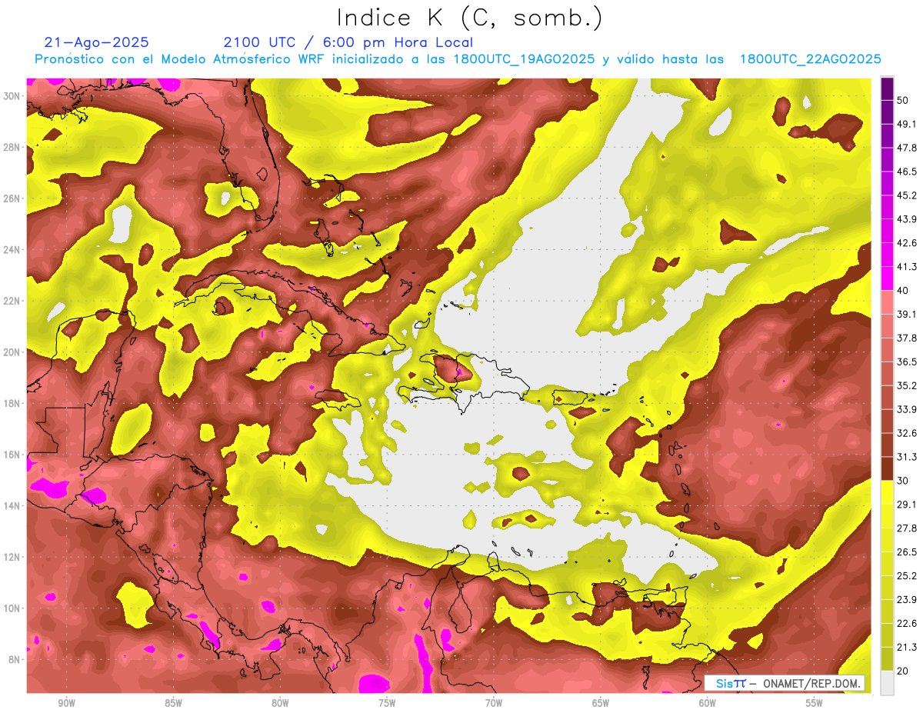Click the '90W' longitude label

[66, 704]
